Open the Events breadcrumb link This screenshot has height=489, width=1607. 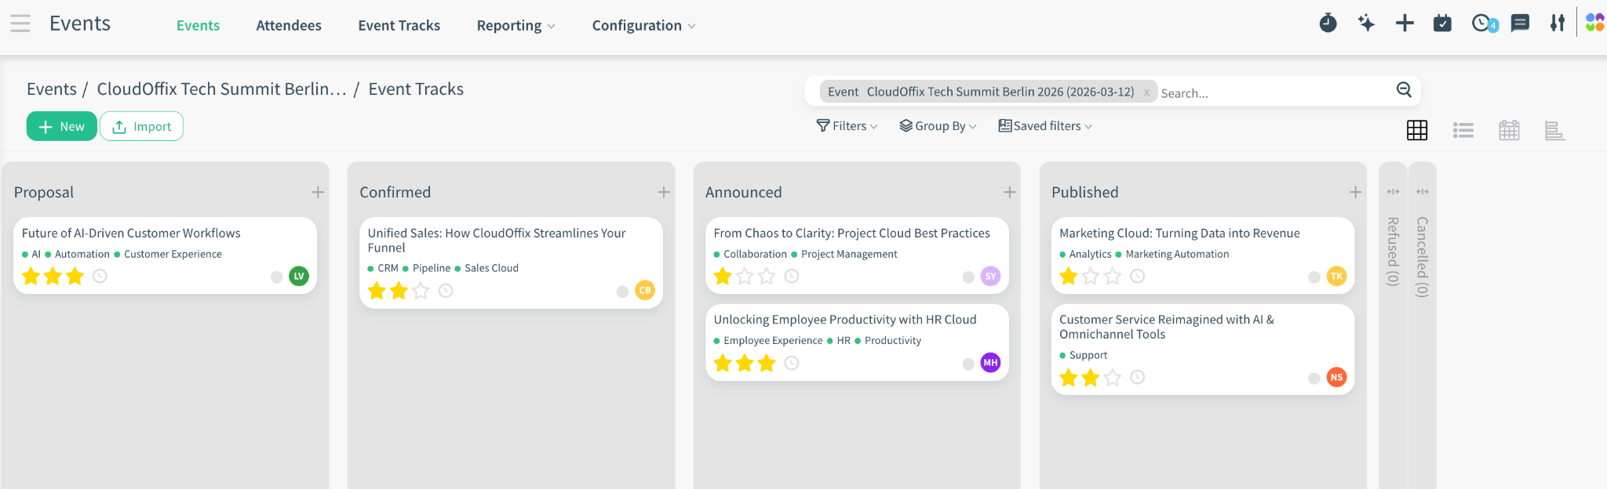pos(52,89)
